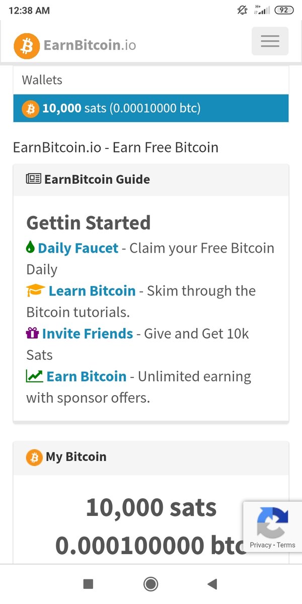The width and height of the screenshot is (302, 604).
Task: Tap the newspaper icon beside EarnBitcoin Guide
Action: [33, 179]
